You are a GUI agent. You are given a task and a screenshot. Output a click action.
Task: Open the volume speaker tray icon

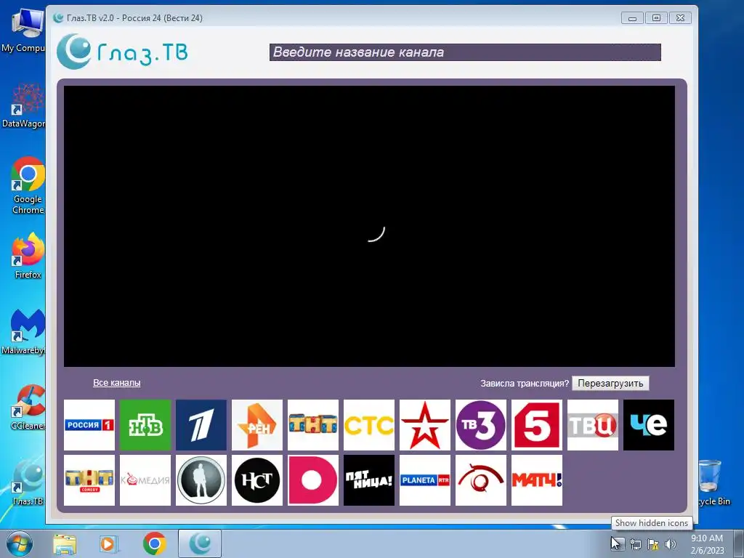[x=670, y=544]
